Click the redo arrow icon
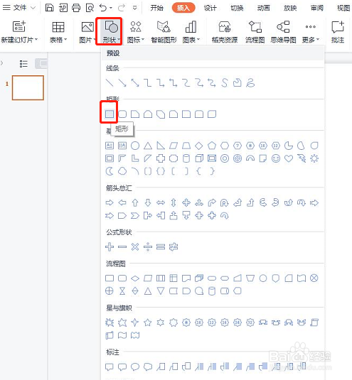This screenshot has width=352, height=380. pyautogui.click(x=122, y=8)
